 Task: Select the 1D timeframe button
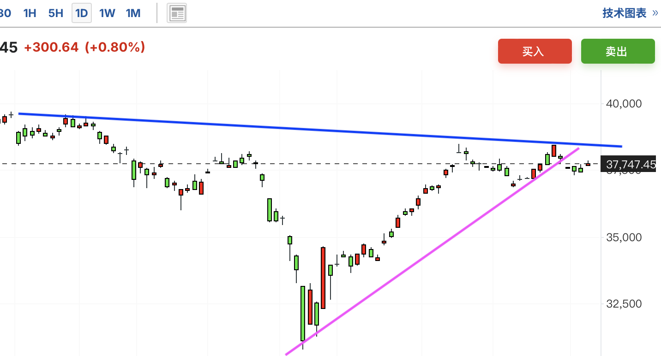coord(82,13)
